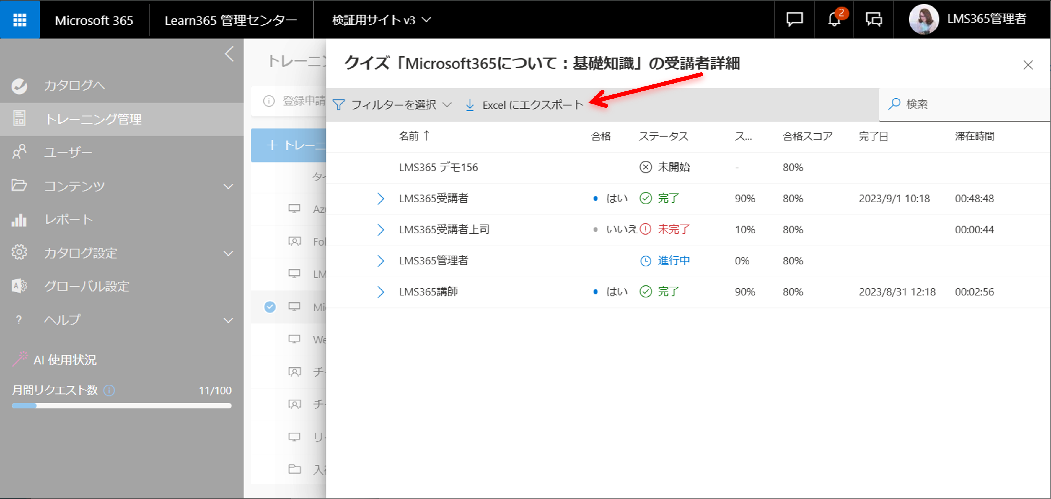Open the chat feedback icon in header
This screenshot has height=499, width=1051.
(x=794, y=19)
